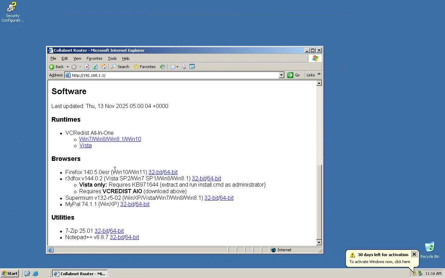Click the vertical scrollbar thumb
The width and height of the screenshot is (445, 278).
click(319, 202)
